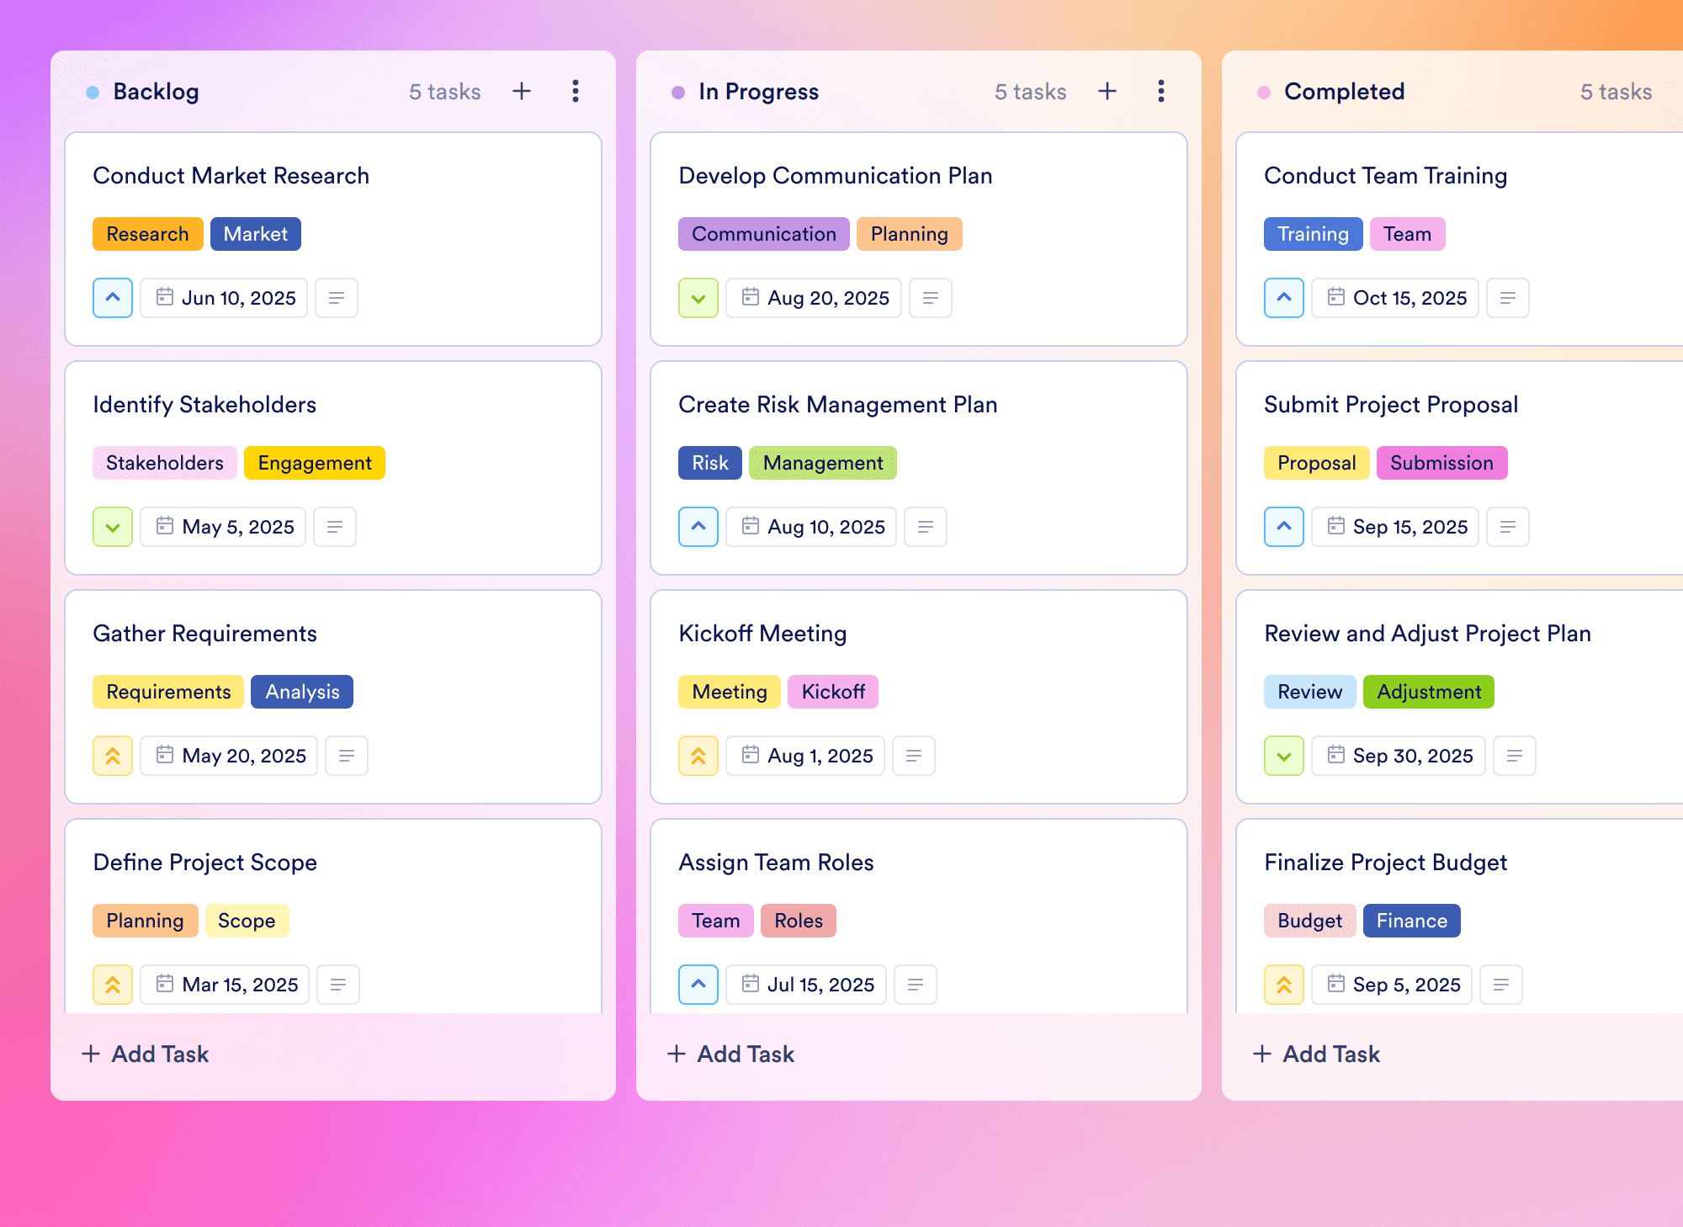This screenshot has height=1227, width=1683.
Task: Click Add Task in In Progress column
Action: click(x=730, y=1054)
